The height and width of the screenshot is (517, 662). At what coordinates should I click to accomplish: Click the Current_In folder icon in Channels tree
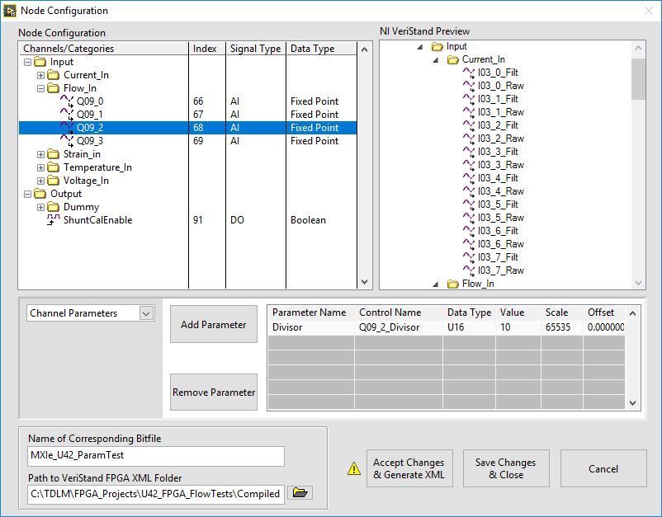coord(53,75)
